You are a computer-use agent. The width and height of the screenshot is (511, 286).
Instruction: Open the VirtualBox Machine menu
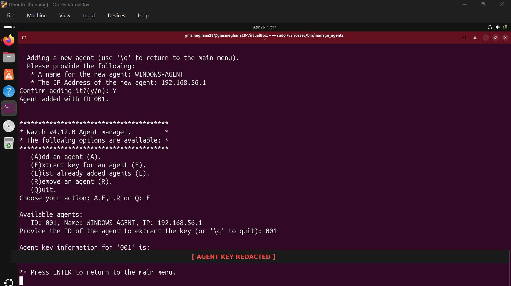(37, 15)
